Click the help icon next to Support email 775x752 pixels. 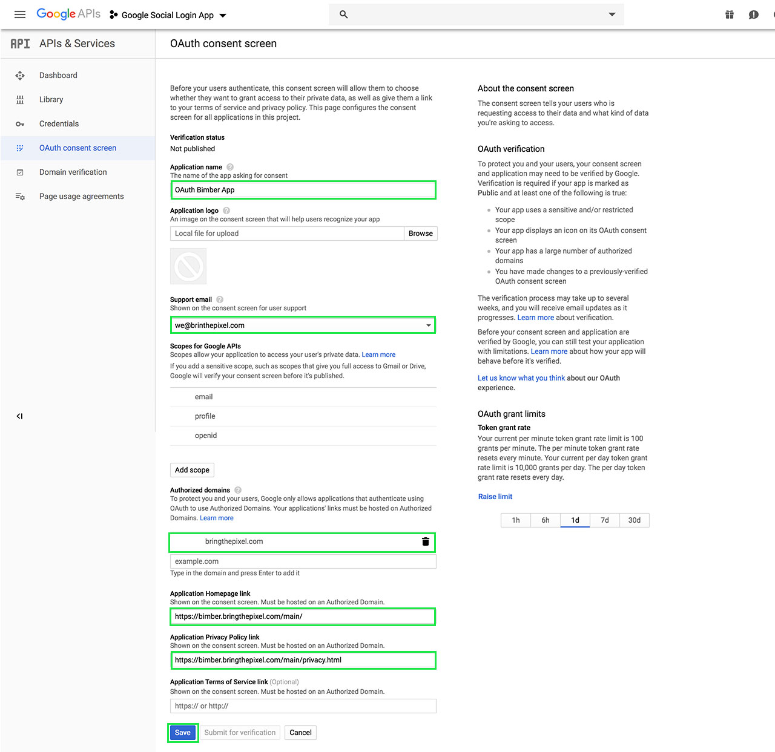point(220,299)
